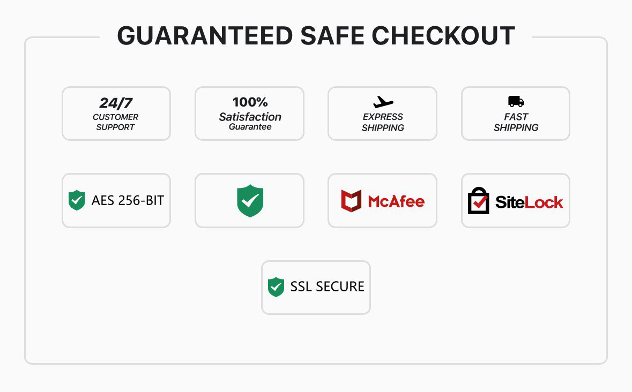Screen dimensions: 632x392
Task: Click the green shield beside AES 256-BIT
Action: 77,200
